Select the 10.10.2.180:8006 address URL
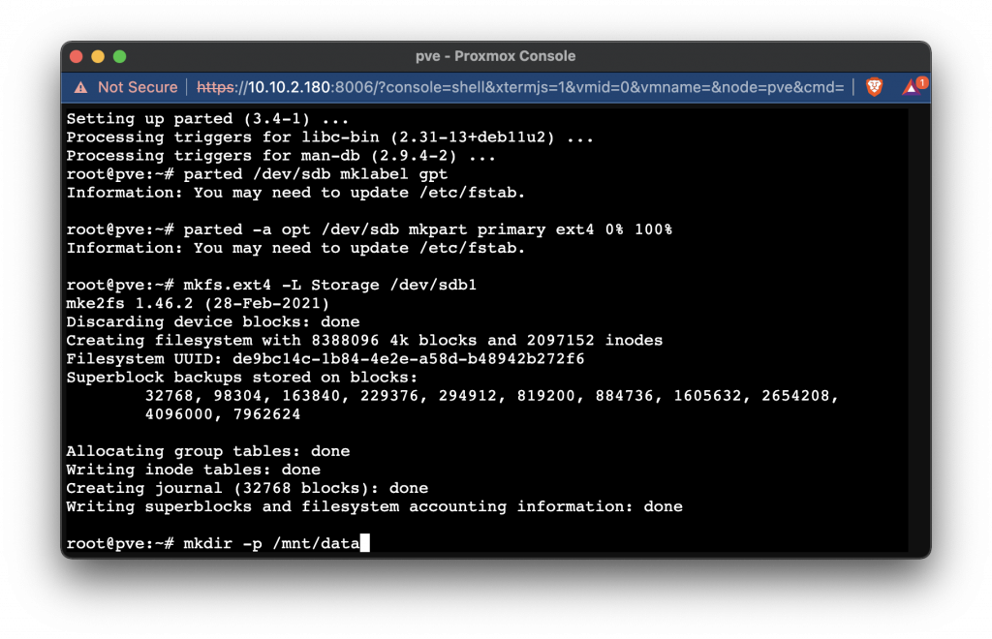 pos(520,87)
